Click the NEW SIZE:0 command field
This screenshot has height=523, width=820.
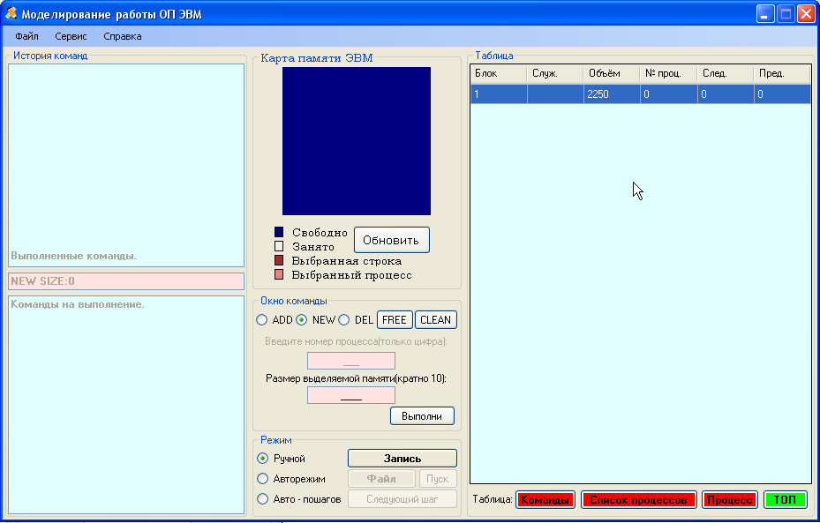[126, 281]
